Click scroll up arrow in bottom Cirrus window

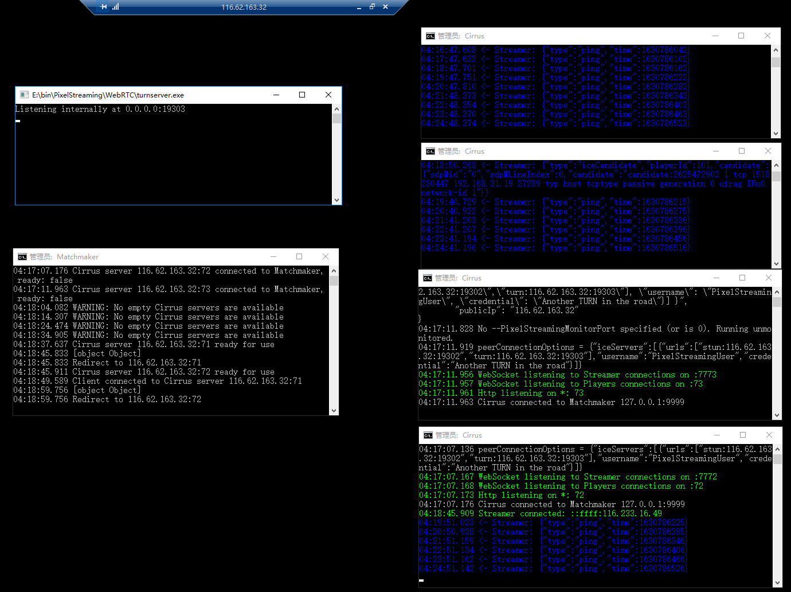(x=777, y=449)
